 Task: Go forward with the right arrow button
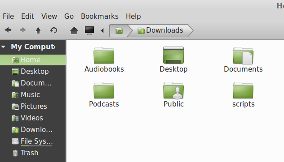click(22, 30)
